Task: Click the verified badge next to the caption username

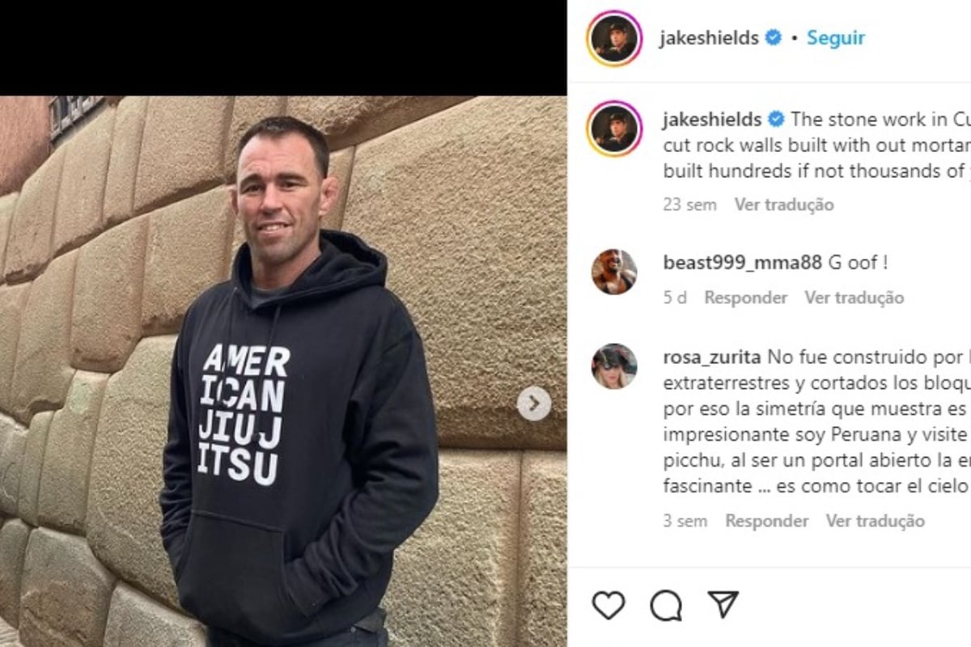Action: 776,119
